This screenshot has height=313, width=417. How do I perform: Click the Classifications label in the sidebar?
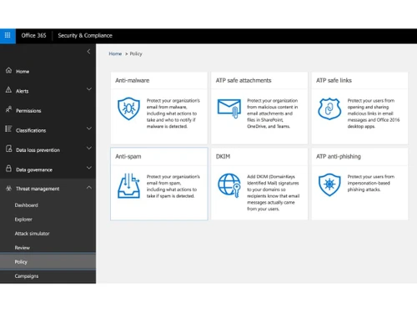tap(31, 130)
